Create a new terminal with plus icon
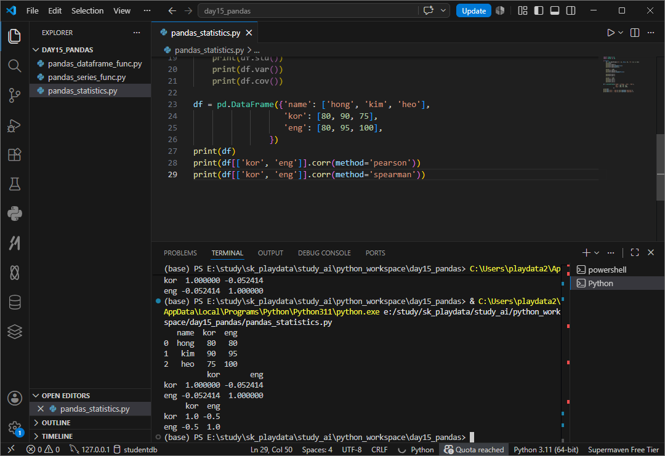 tap(586, 252)
